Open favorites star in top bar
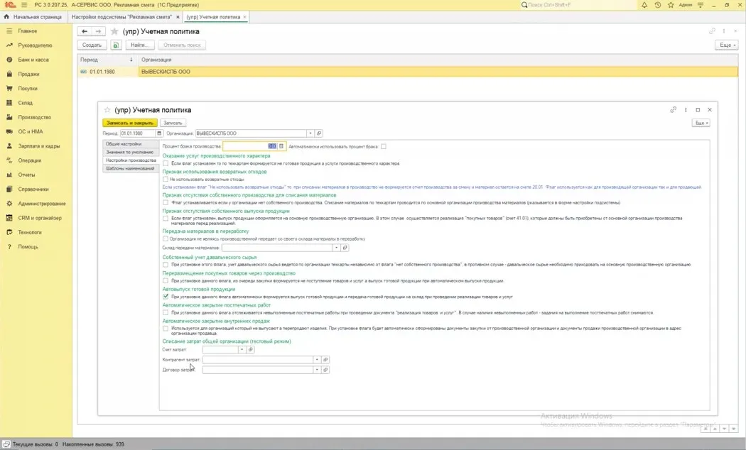746x450 pixels. pos(671,5)
